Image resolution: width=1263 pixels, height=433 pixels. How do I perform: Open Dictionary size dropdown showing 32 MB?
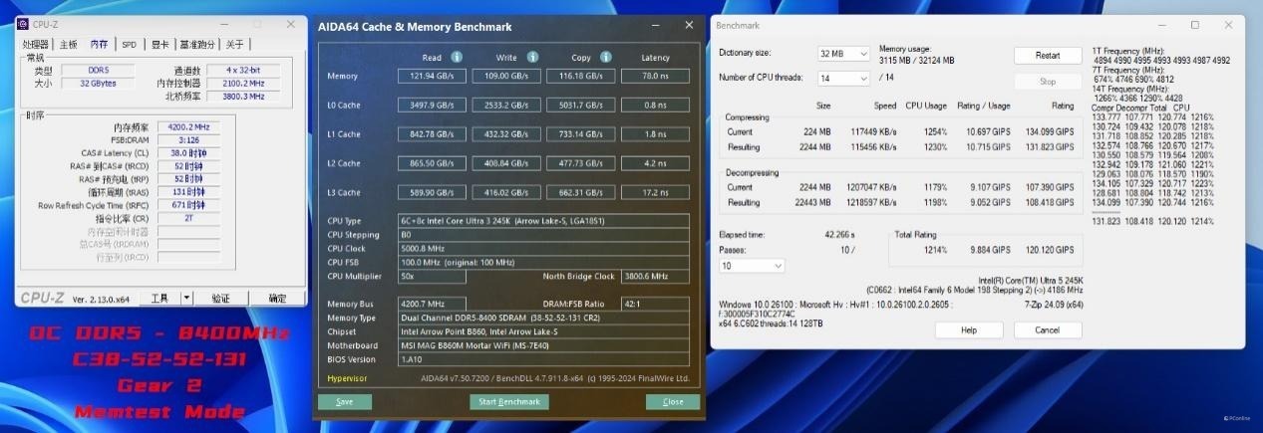click(x=843, y=53)
